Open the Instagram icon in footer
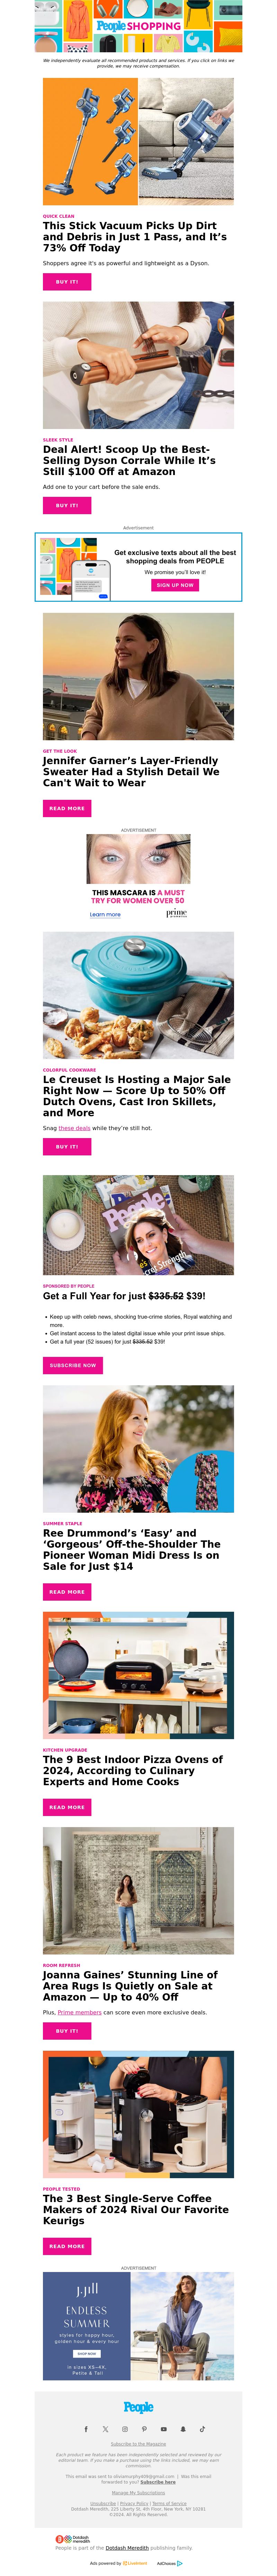The image size is (277, 2576). click(x=125, y=2428)
